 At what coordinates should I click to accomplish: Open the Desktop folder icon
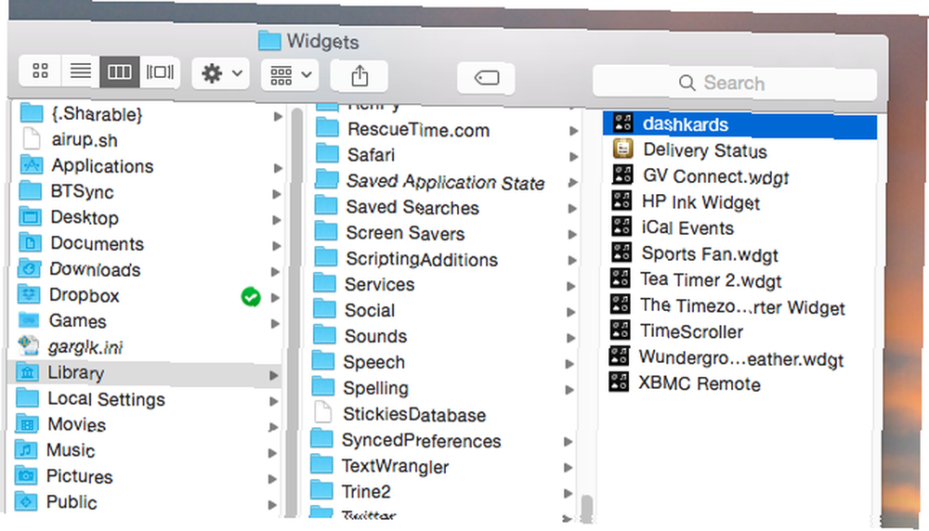[x=31, y=216]
